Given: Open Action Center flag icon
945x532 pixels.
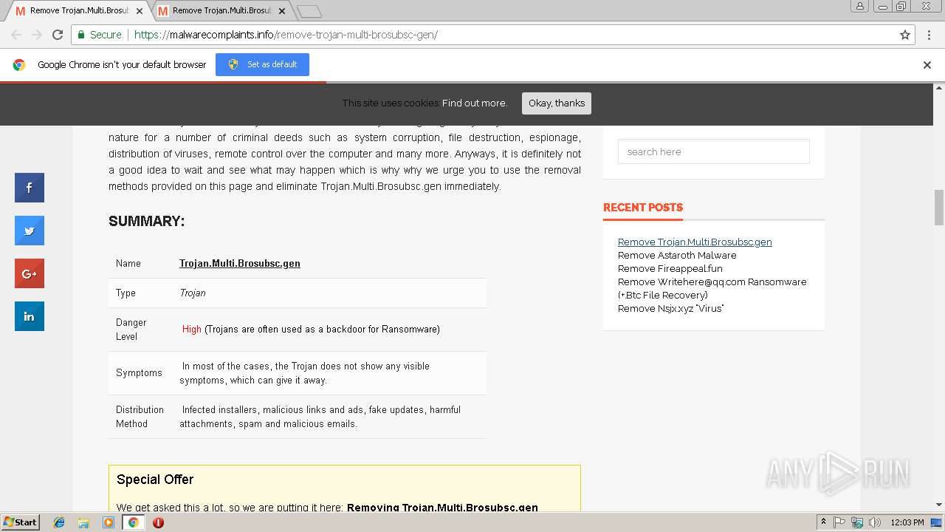Looking at the screenshot, I should (839, 522).
